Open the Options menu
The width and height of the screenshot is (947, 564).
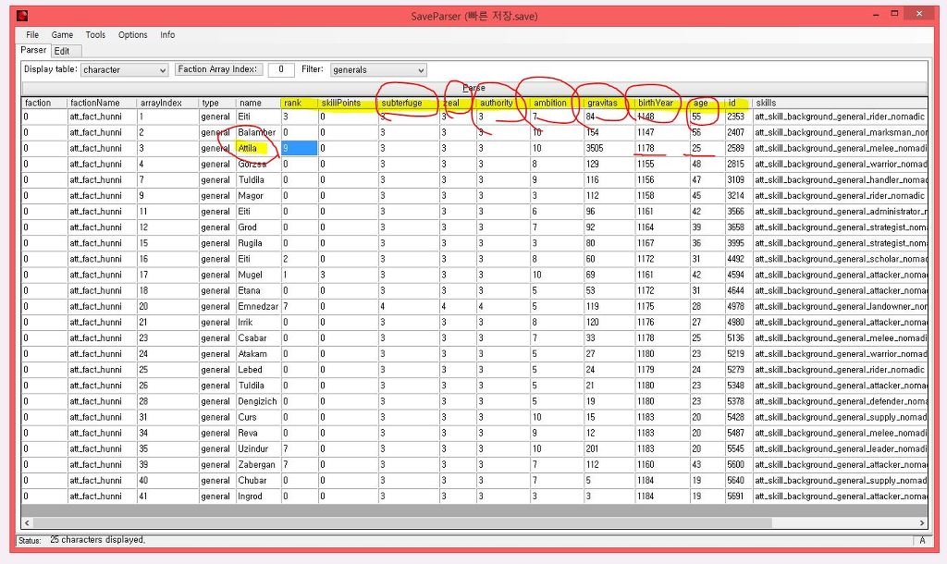(x=133, y=35)
